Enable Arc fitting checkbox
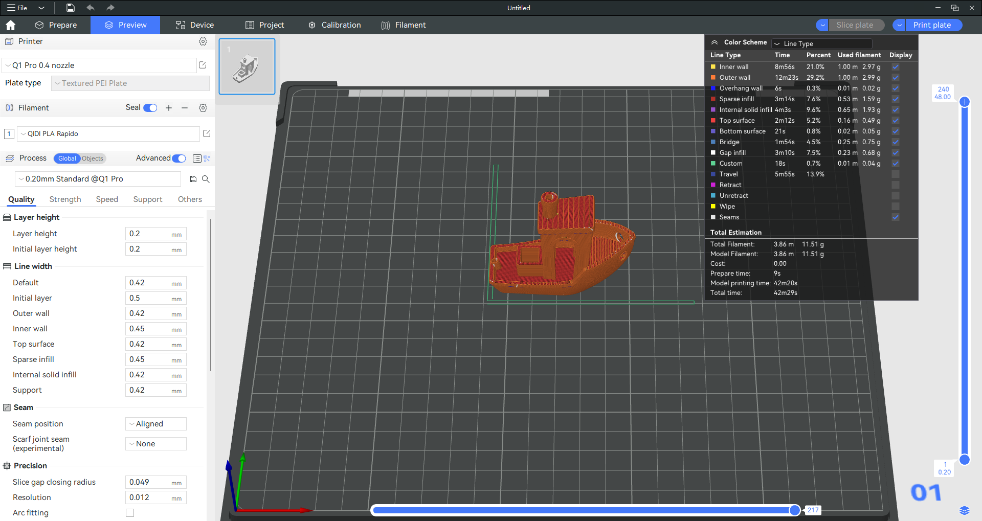This screenshot has width=982, height=521. click(x=130, y=513)
